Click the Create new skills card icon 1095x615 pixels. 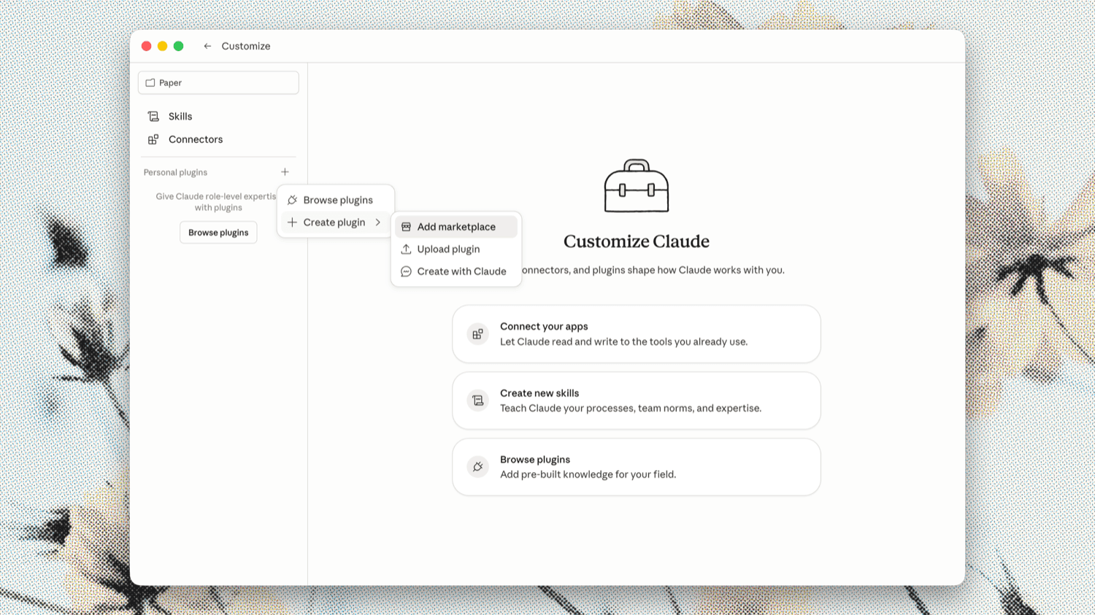pos(477,401)
